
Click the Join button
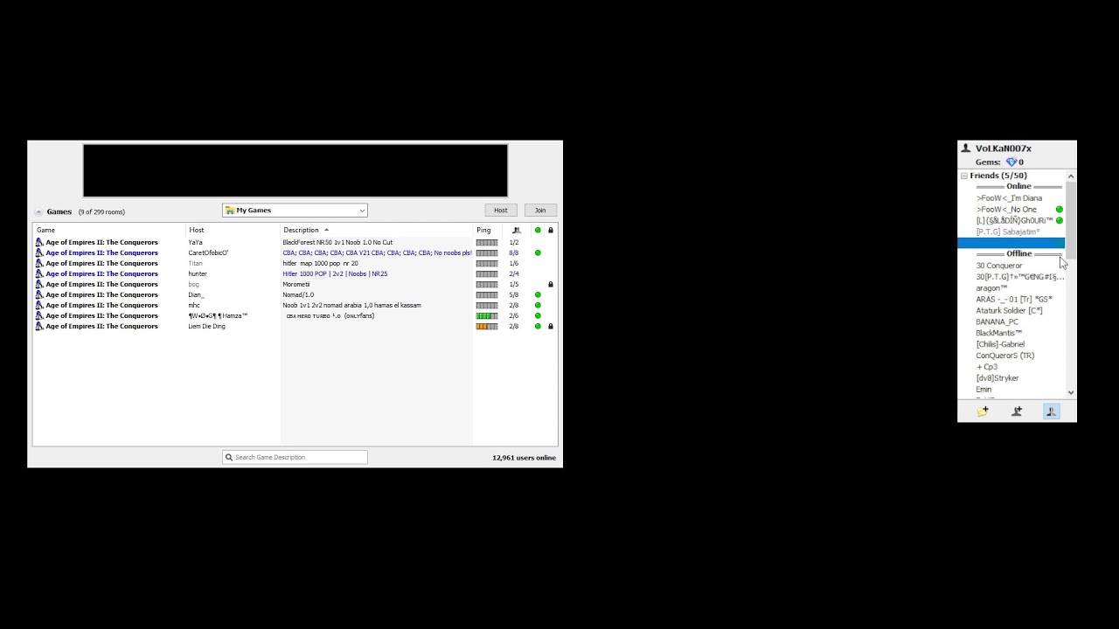point(540,211)
